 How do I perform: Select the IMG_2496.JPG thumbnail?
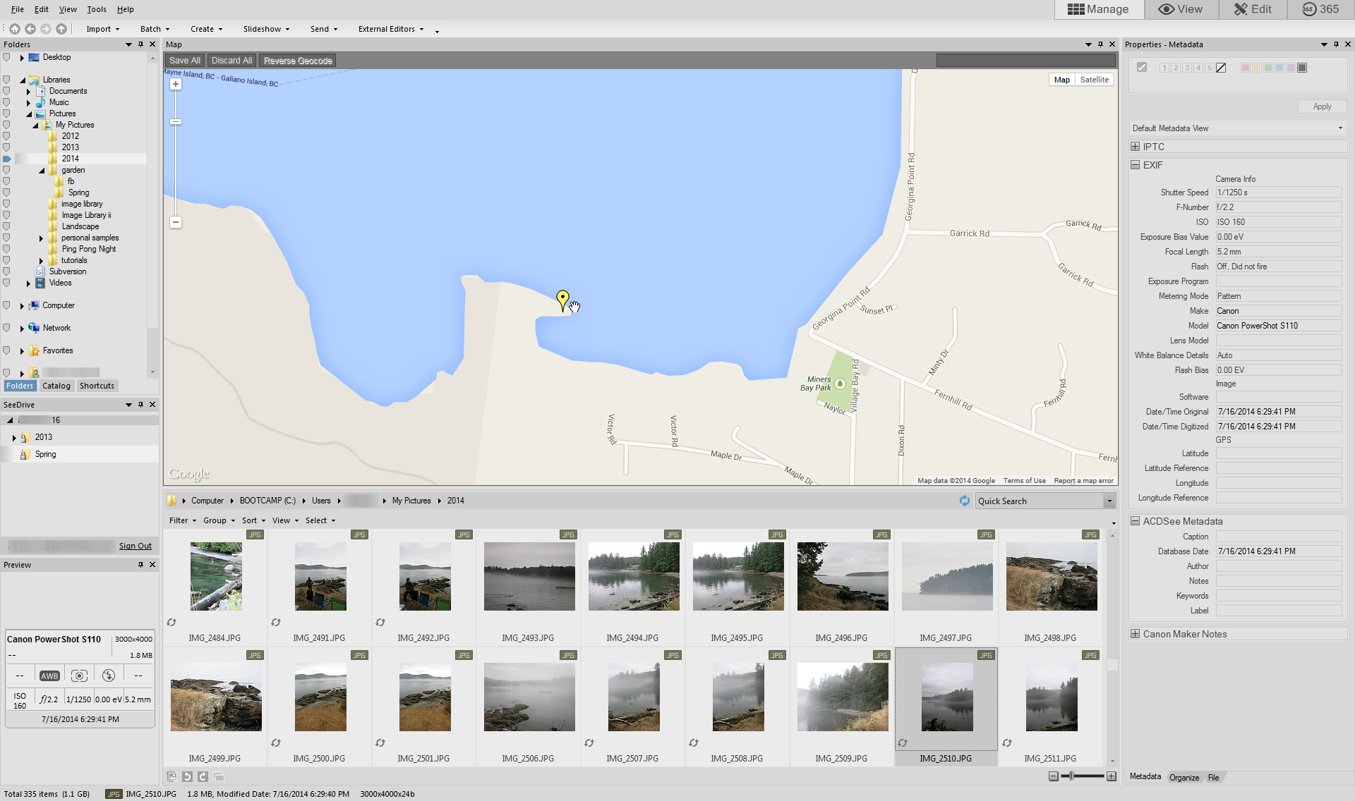[x=842, y=577]
